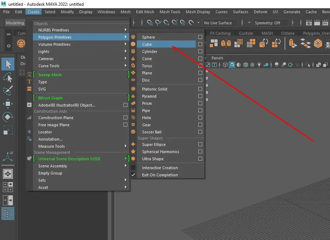Image resolution: width=330 pixels, height=240 pixels.
Task: Create a polygon Torus
Action: [x=166, y=65]
